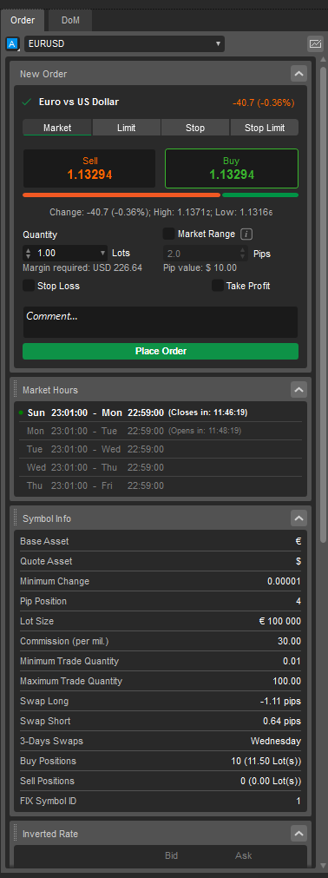Click the orange-green sentiment bar
Image resolution: width=328 pixels, height=878 pixels.
pyautogui.click(x=161, y=195)
